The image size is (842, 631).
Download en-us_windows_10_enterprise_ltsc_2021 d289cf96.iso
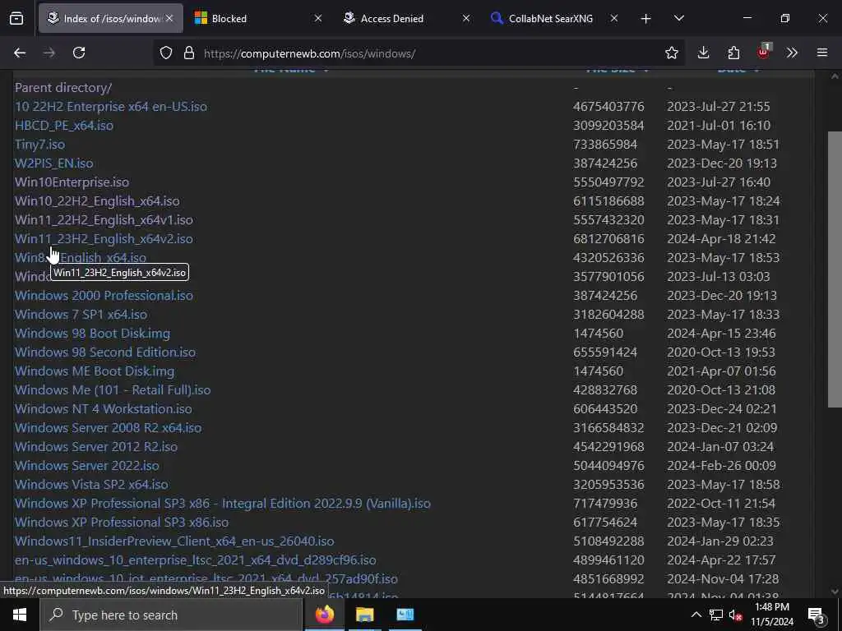196,560
